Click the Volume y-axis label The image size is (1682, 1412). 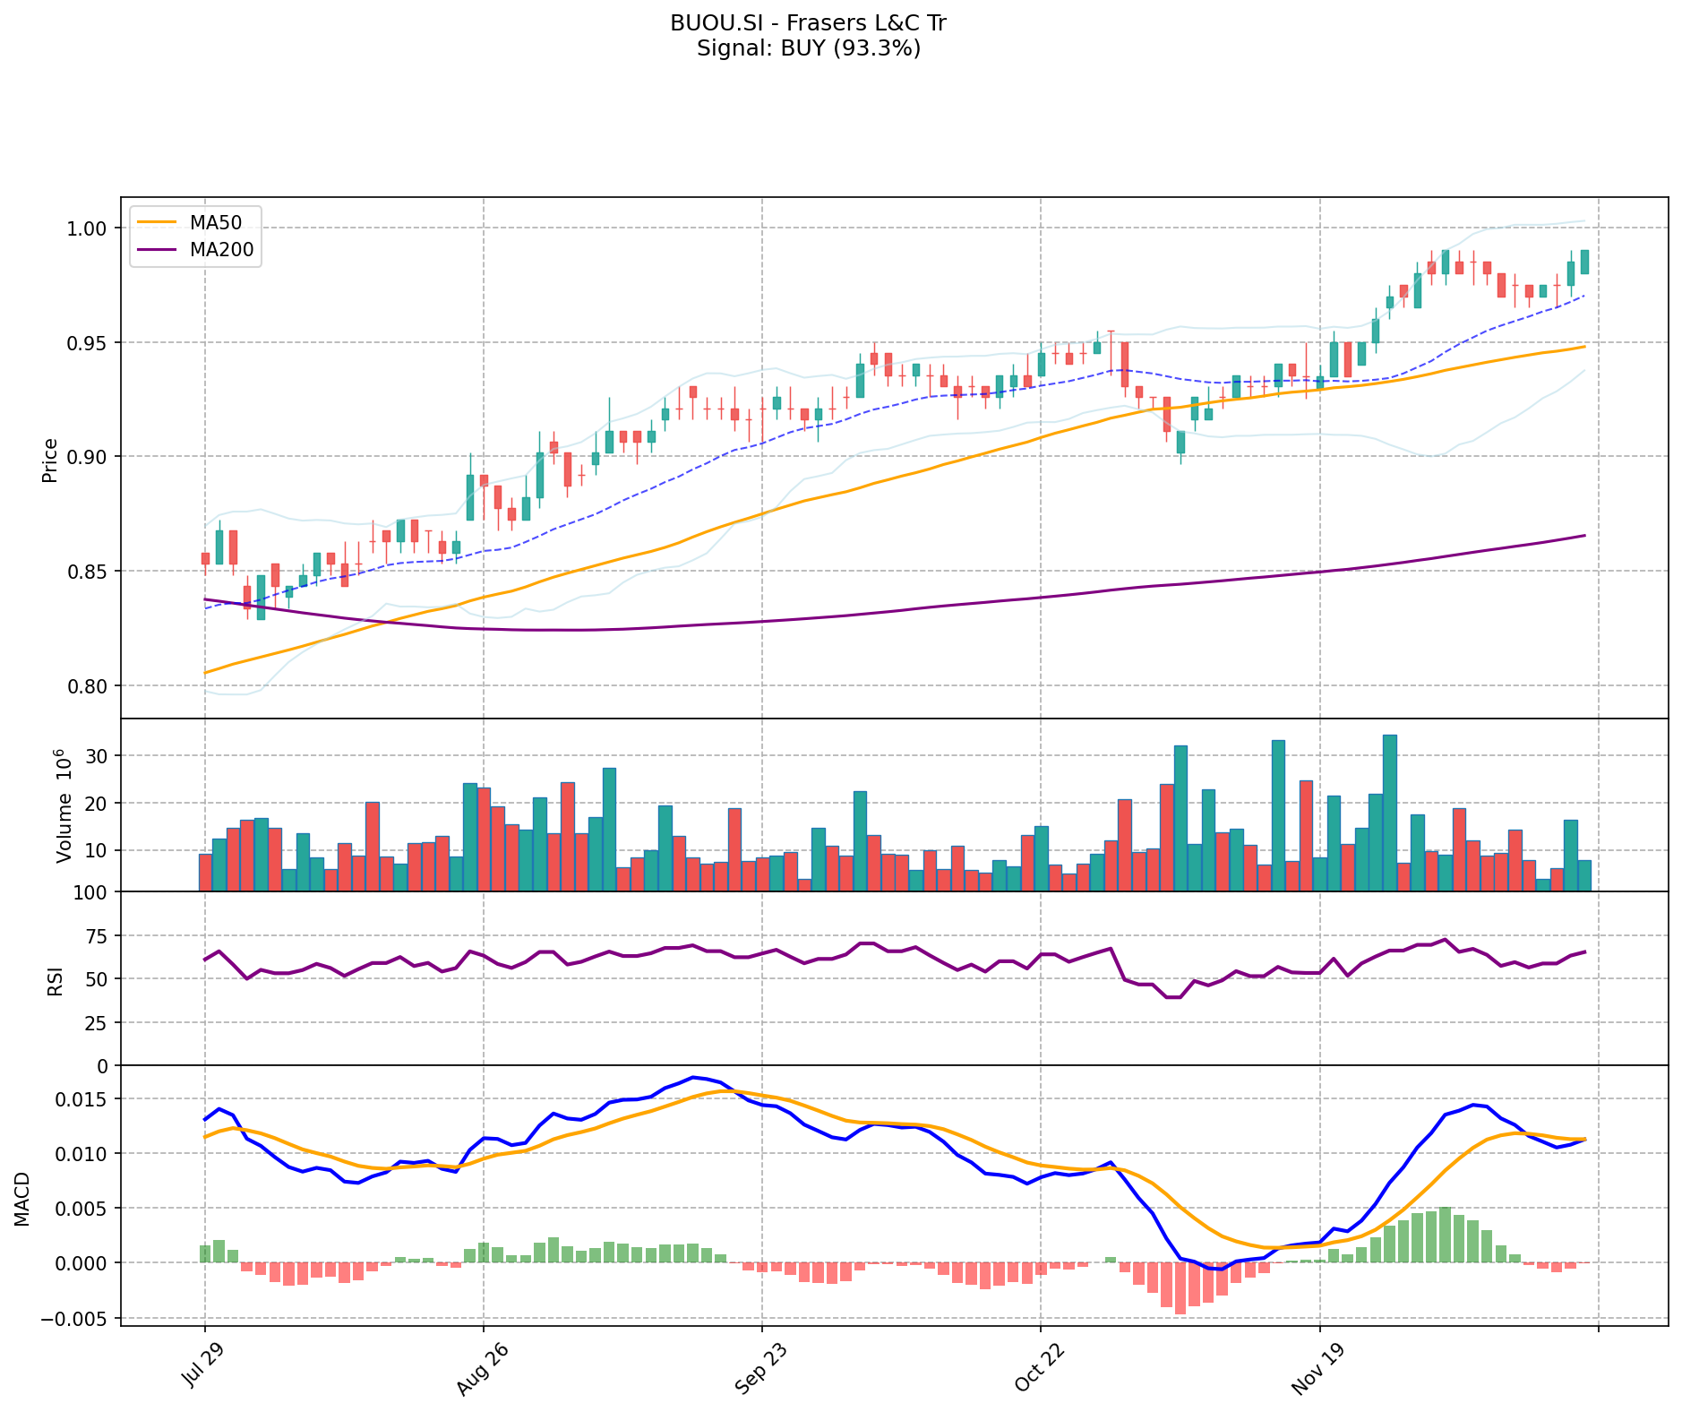click(63, 805)
